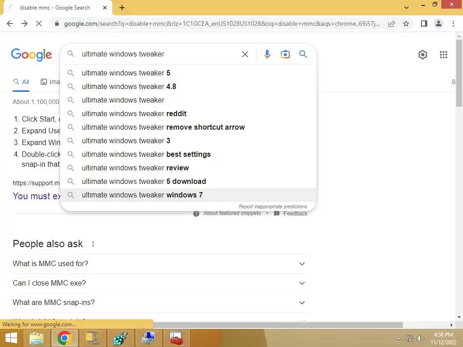Open the Chrome three-dot menu
This screenshot has width=463, height=347.
click(x=453, y=23)
